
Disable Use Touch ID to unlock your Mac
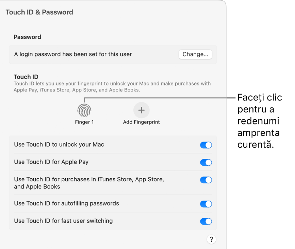(x=206, y=145)
